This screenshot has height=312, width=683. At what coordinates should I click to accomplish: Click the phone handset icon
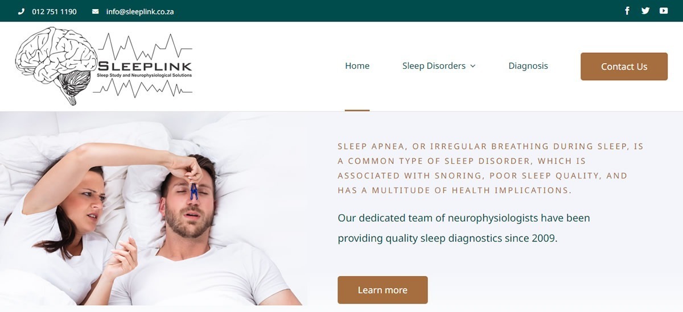(x=22, y=11)
